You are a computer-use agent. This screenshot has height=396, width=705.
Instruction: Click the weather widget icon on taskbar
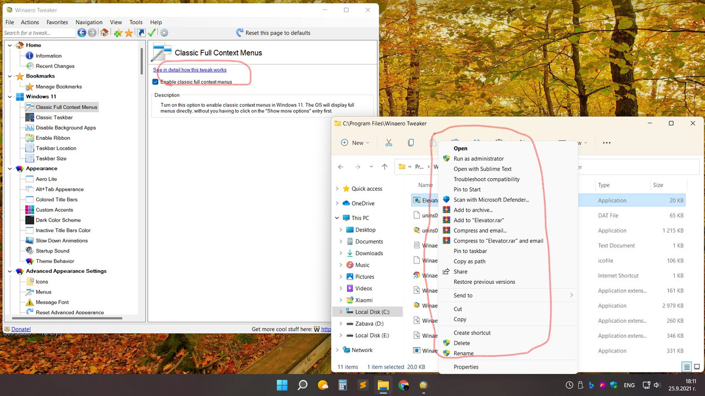(x=323, y=385)
